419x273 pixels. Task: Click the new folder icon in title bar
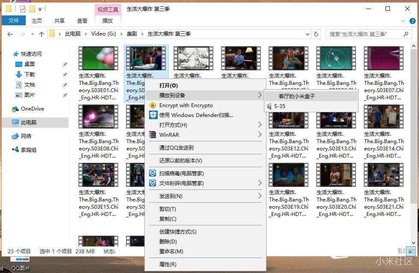[32, 9]
